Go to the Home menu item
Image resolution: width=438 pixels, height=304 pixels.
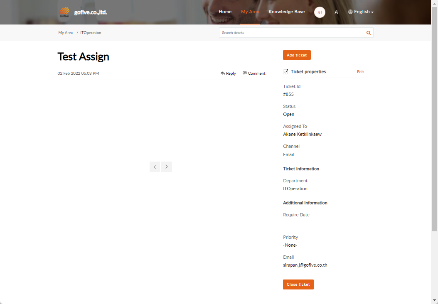[x=225, y=12]
